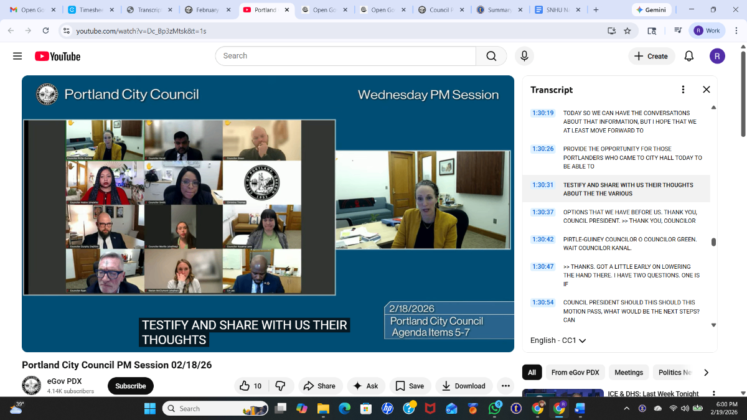
Task: Show more filter chips with right chevron
Action: (x=706, y=373)
